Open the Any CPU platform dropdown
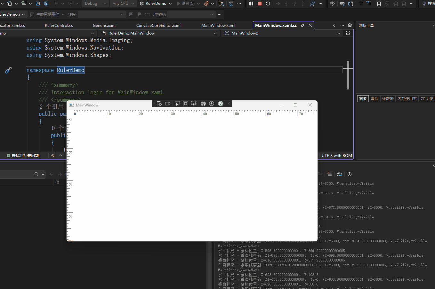The height and width of the screenshot is (289, 435). coord(123,4)
